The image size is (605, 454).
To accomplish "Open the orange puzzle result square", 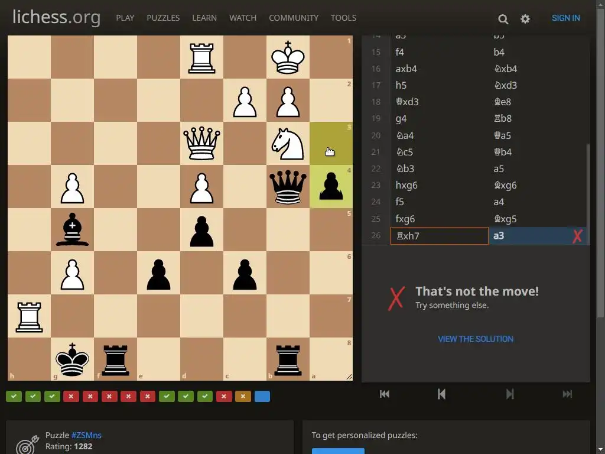I will click(243, 396).
